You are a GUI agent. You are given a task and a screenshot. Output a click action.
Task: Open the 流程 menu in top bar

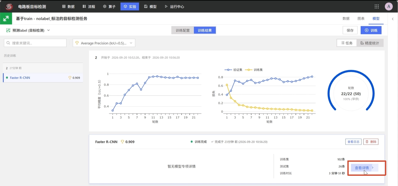(x=89, y=7)
